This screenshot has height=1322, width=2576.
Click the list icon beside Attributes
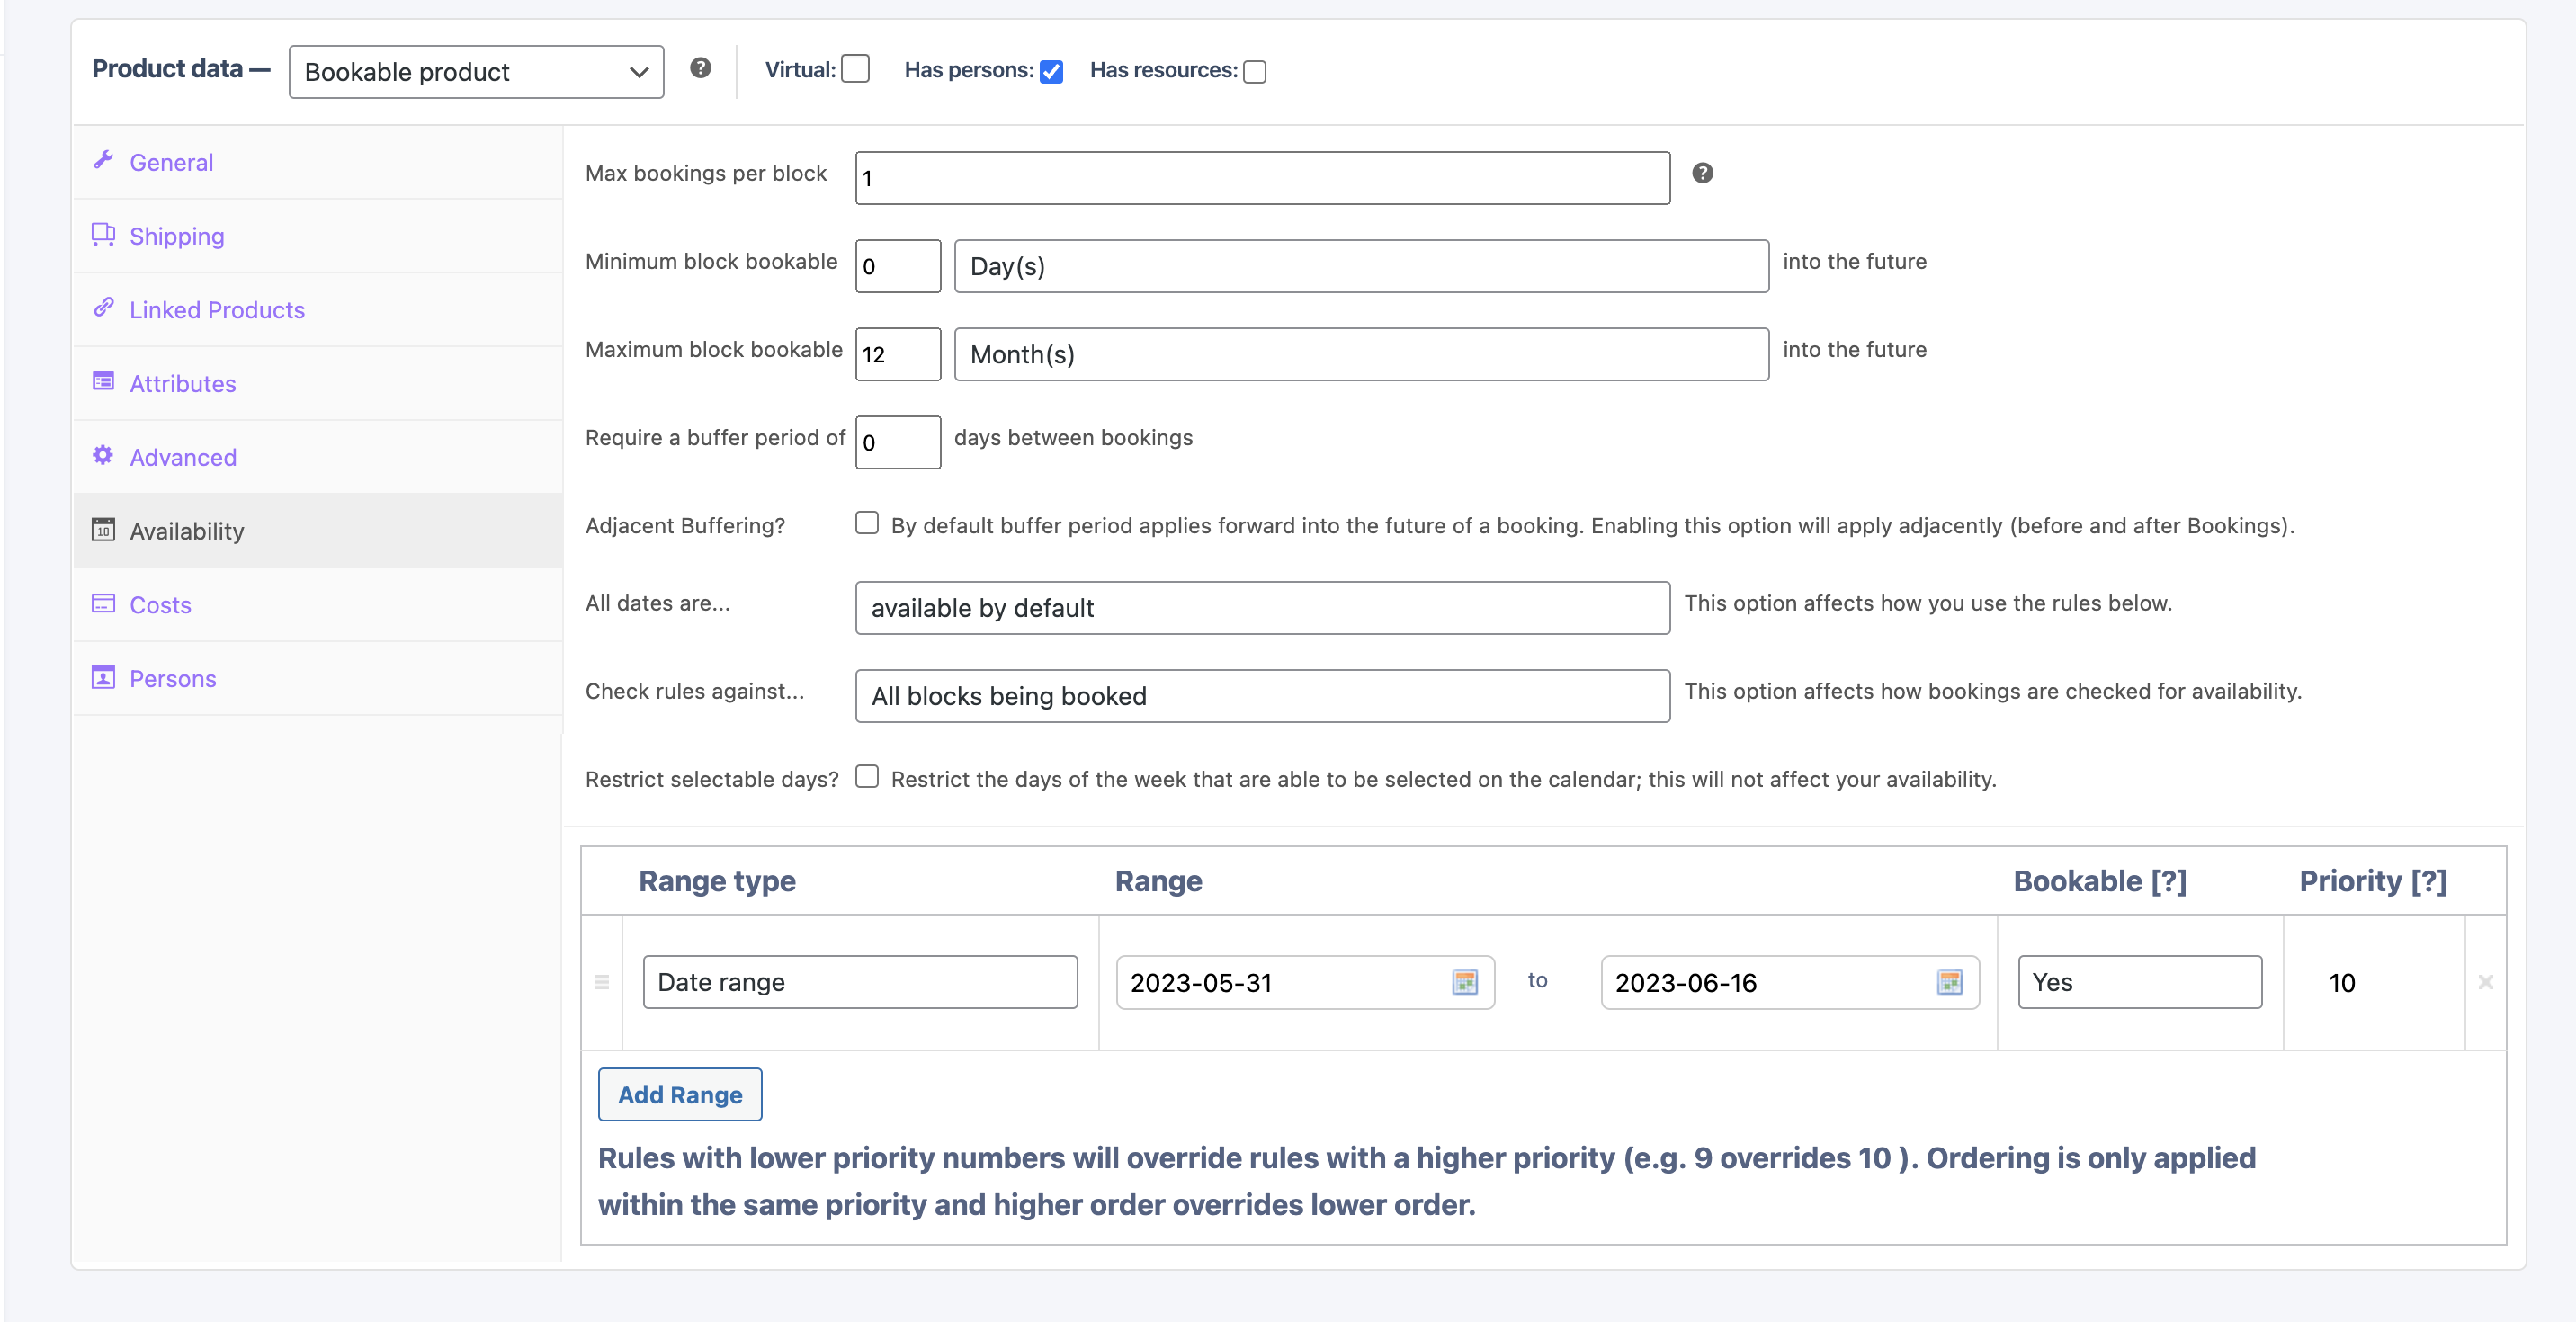point(103,381)
